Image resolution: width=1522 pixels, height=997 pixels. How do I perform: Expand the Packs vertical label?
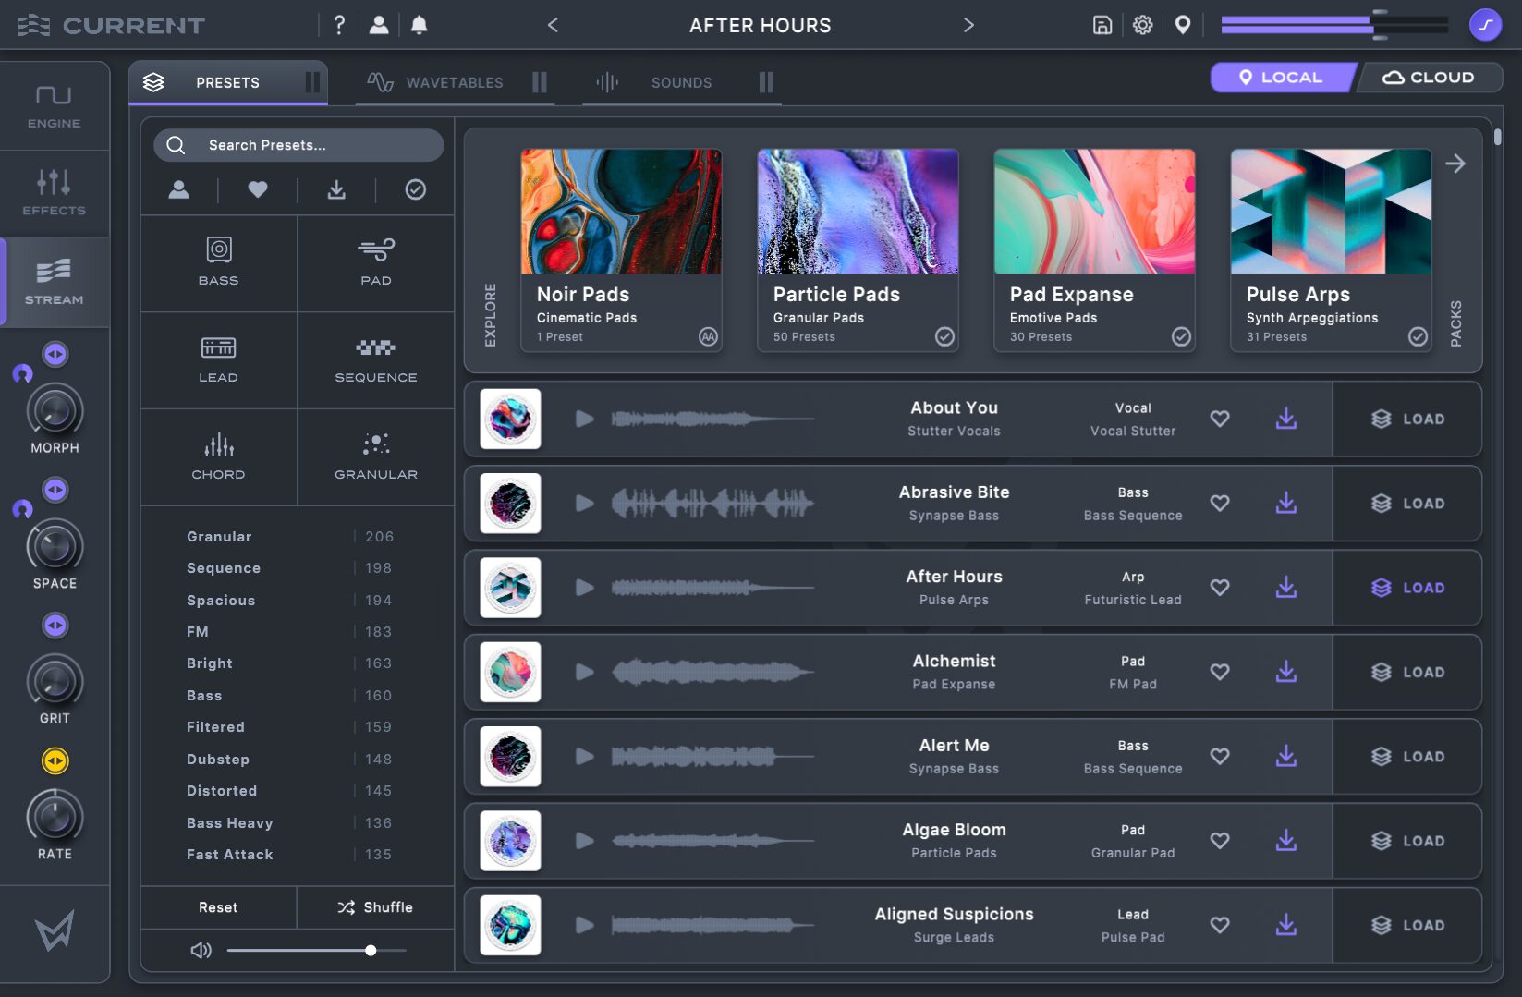(x=1456, y=323)
